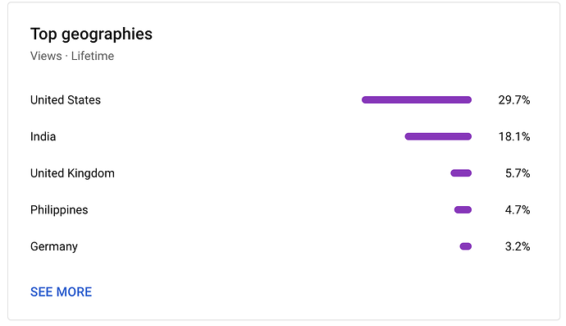Image resolution: width=566 pixels, height=326 pixels.
Task: Click the 18.1% value
Action: 514,136
